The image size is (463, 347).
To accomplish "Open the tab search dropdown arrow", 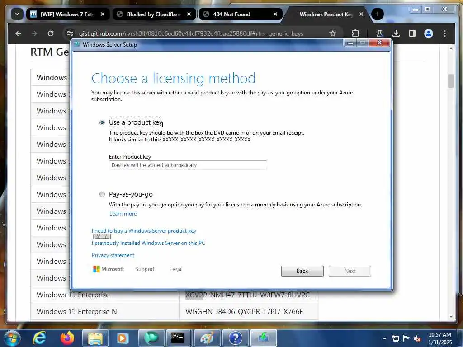I will (17, 14).
